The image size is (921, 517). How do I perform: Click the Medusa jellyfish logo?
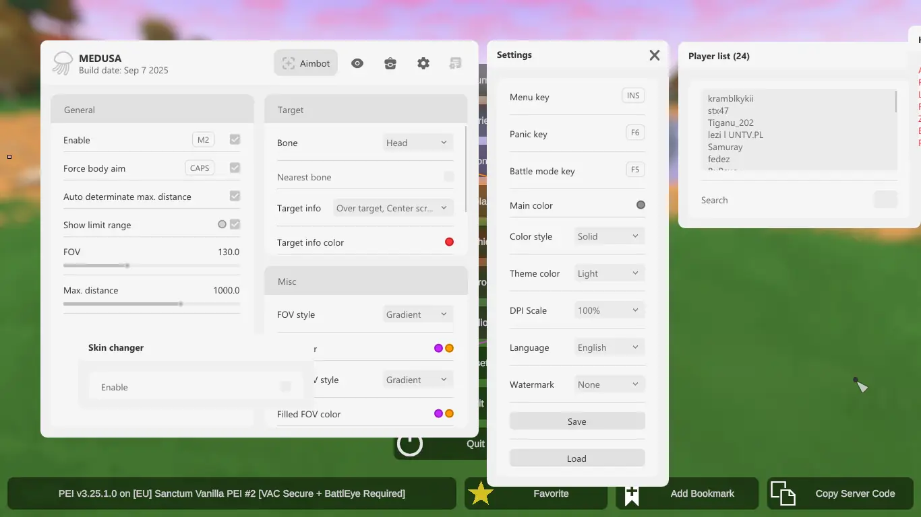click(62, 63)
